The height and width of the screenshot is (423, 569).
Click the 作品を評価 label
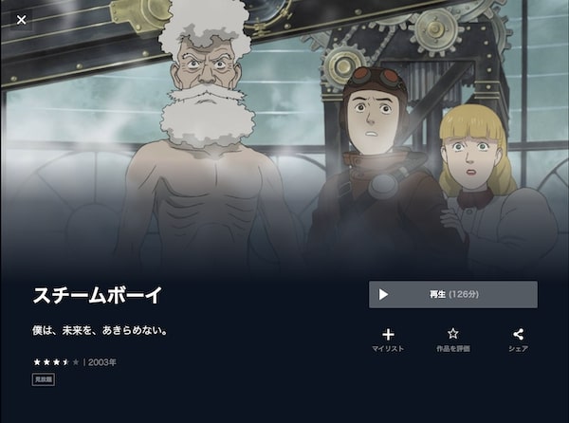453,349
